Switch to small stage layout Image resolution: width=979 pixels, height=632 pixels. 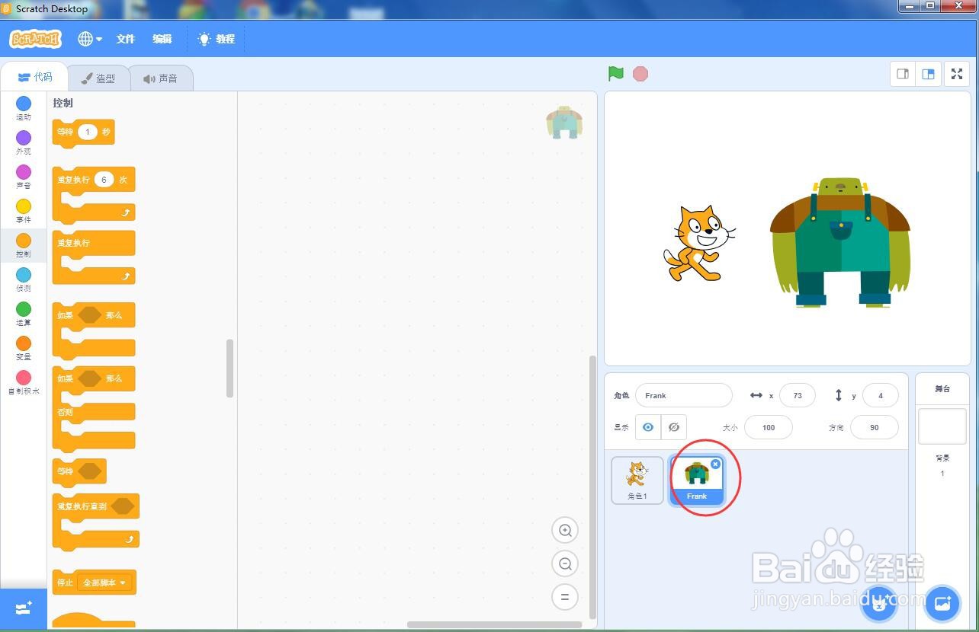tap(903, 74)
